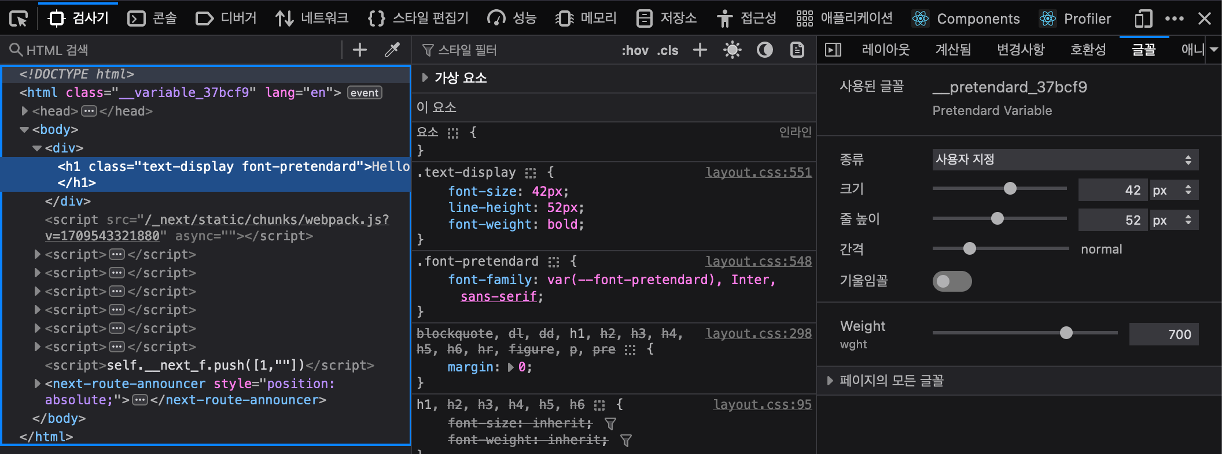Open layout.css:298 source link
Viewport: 1222px width, 454px height.
click(x=759, y=333)
